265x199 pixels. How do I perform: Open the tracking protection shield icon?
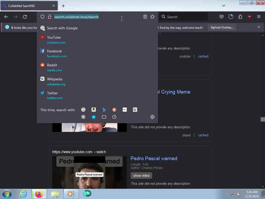point(42,17)
